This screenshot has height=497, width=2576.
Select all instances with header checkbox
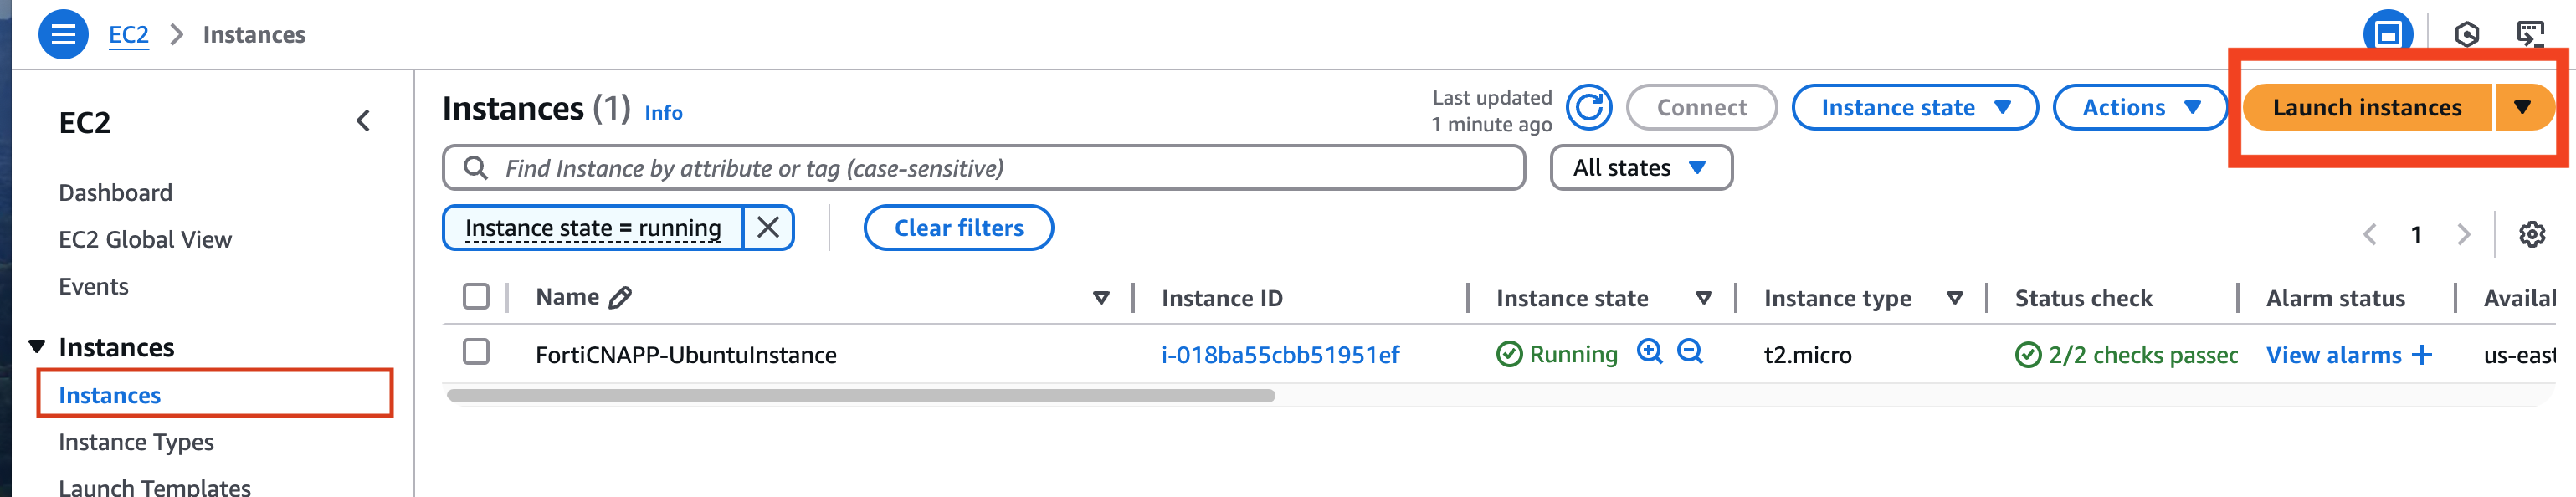(x=476, y=296)
